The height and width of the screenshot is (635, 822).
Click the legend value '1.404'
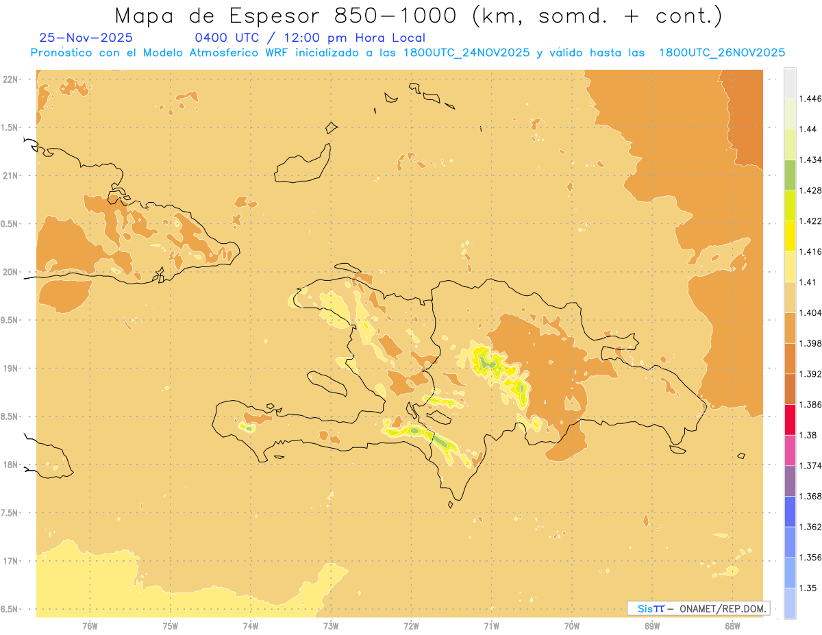[811, 312]
